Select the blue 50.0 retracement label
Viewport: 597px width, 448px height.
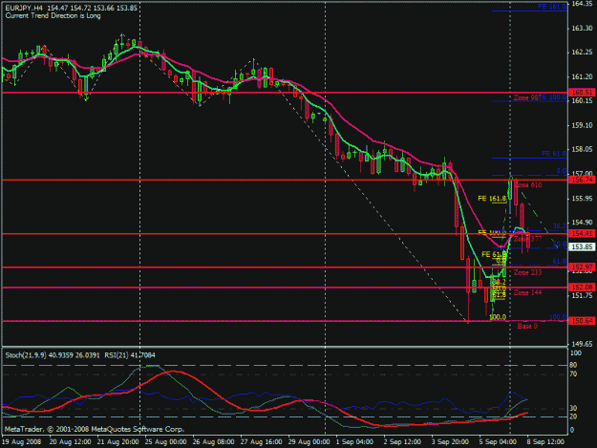(560, 244)
